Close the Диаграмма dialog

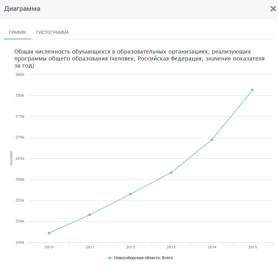pyautogui.click(x=273, y=9)
